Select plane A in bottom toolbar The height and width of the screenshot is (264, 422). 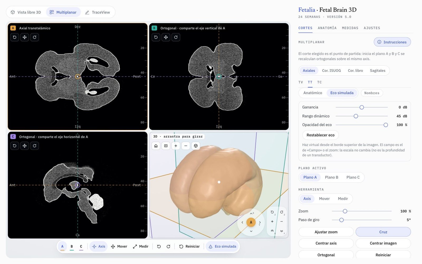click(x=62, y=247)
